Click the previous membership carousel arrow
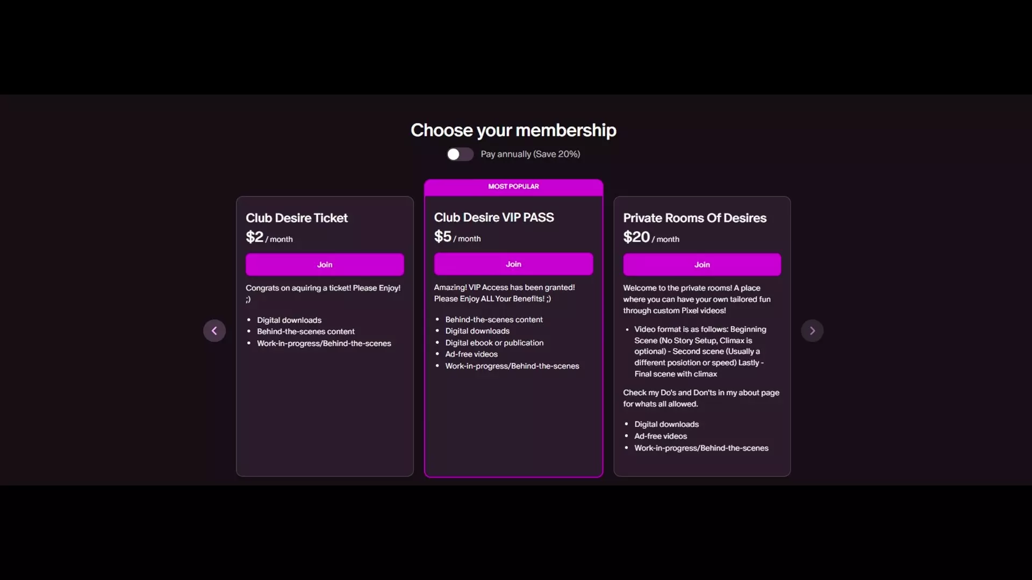This screenshot has height=580, width=1032. (214, 331)
